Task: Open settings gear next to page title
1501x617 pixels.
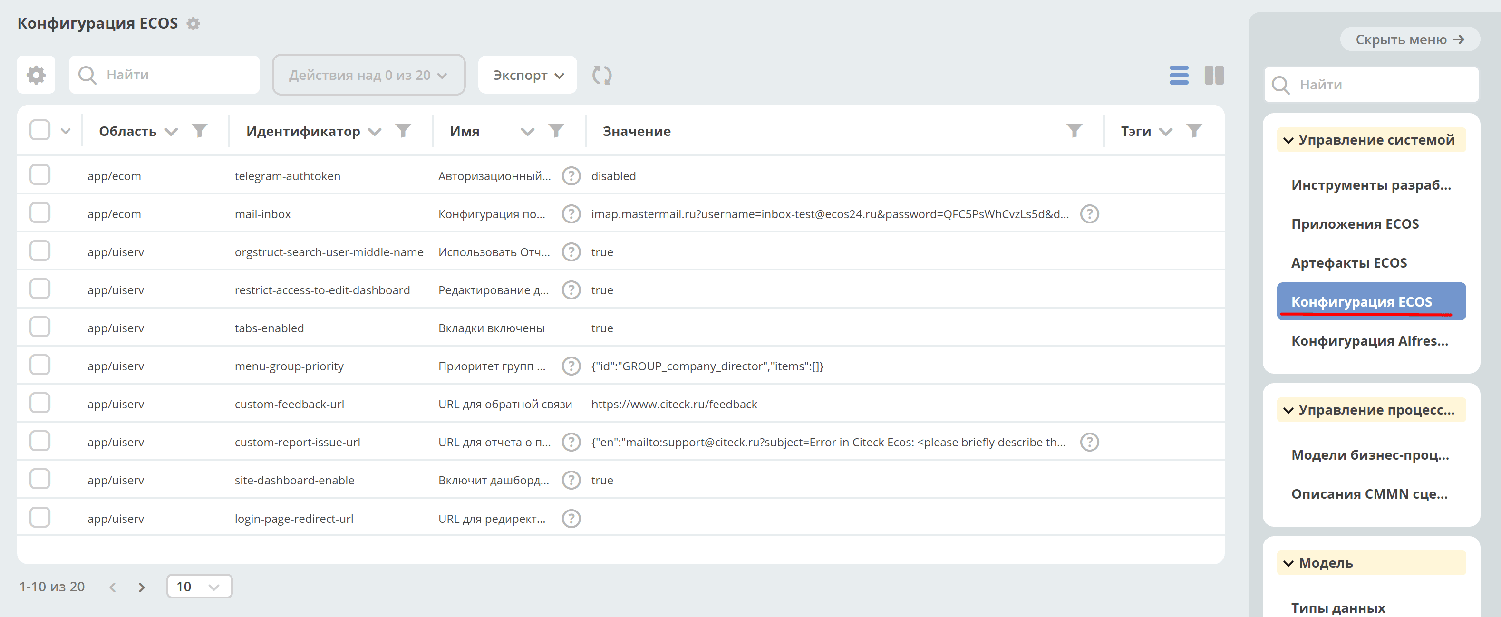Action: pyautogui.click(x=194, y=23)
